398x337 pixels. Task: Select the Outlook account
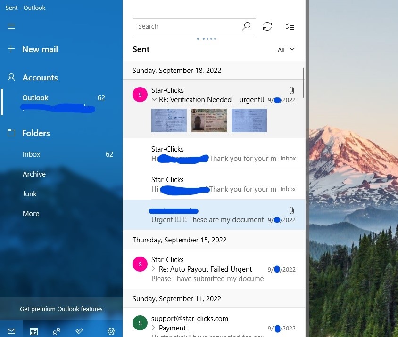61,102
